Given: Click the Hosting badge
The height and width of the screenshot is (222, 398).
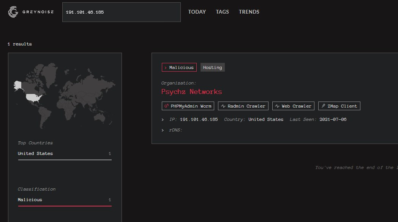Looking at the screenshot, I should [x=212, y=67].
